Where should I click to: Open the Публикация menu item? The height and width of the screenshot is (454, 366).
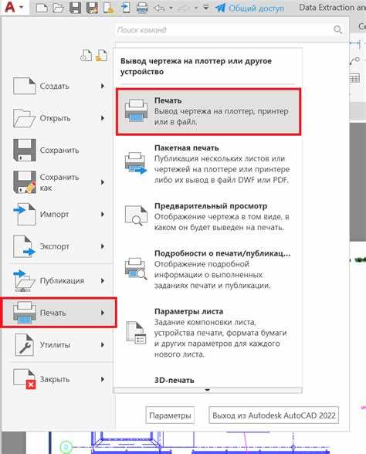pos(59,280)
